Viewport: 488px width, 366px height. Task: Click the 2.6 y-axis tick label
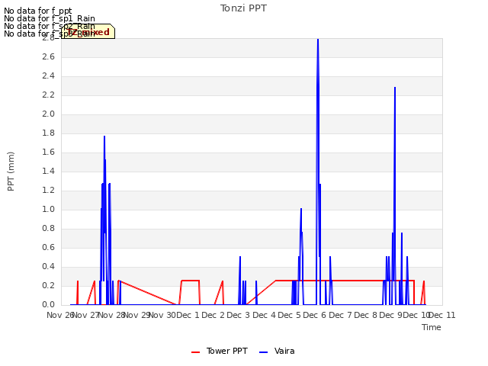(x=48, y=56)
